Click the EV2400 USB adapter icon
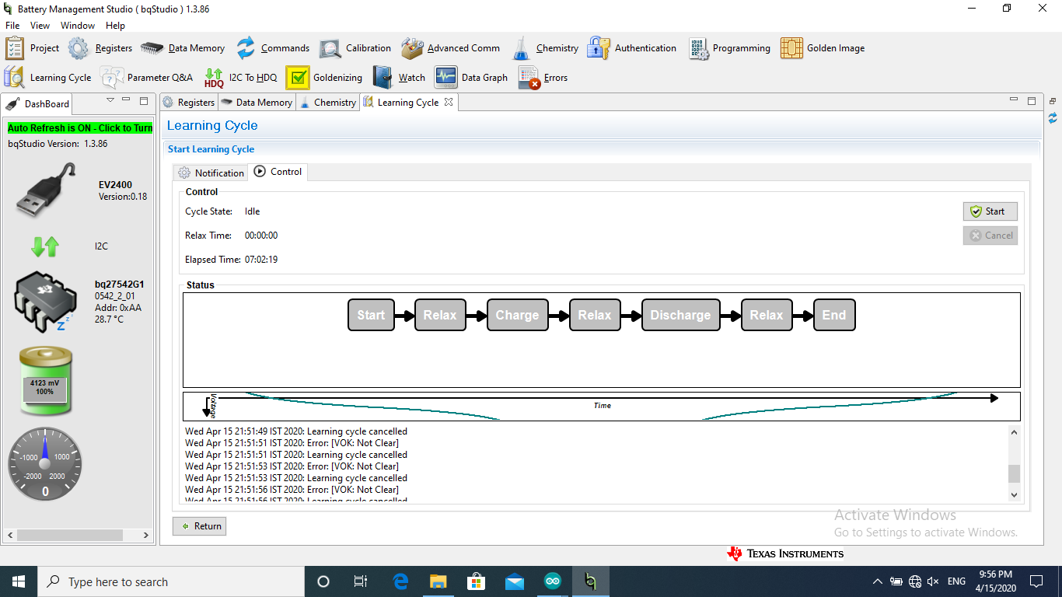Screen dimensions: 1062x597 45,191
